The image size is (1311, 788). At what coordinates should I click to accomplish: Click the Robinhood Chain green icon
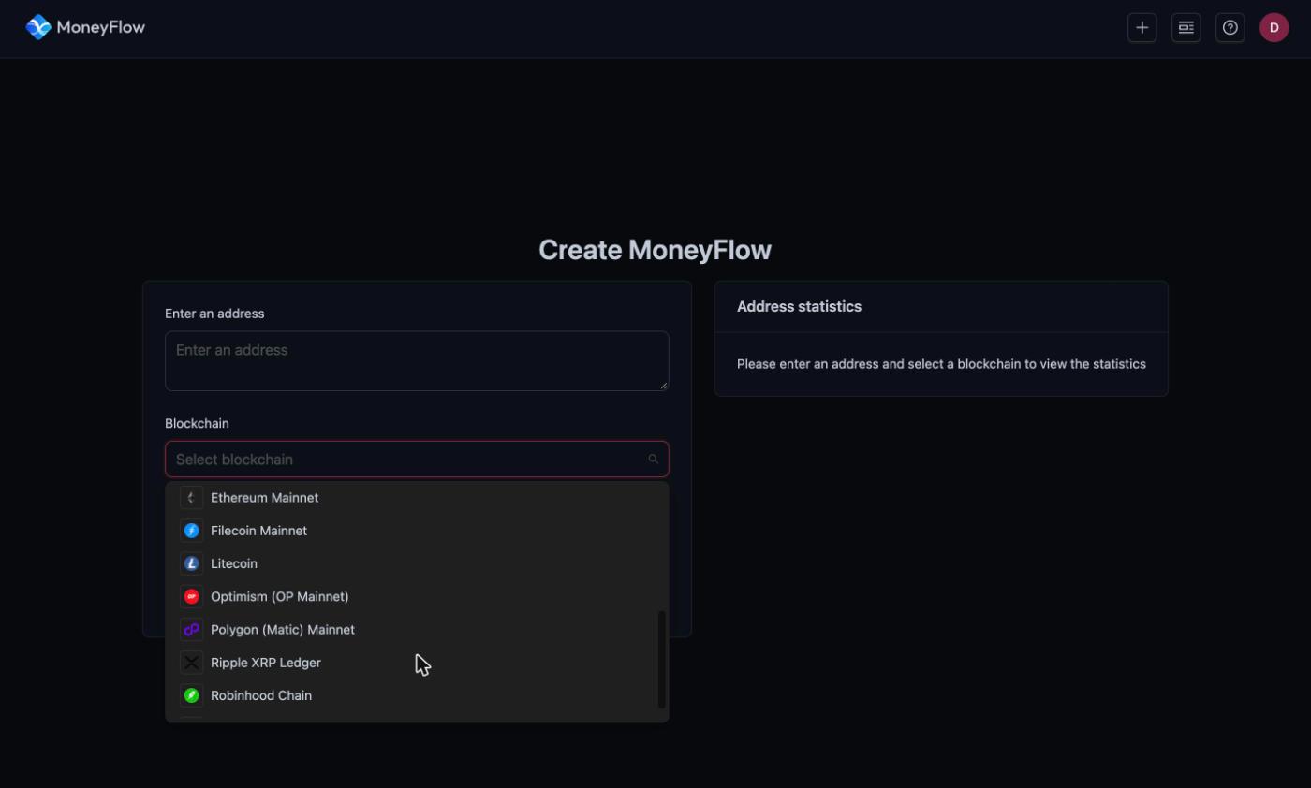pos(191,695)
